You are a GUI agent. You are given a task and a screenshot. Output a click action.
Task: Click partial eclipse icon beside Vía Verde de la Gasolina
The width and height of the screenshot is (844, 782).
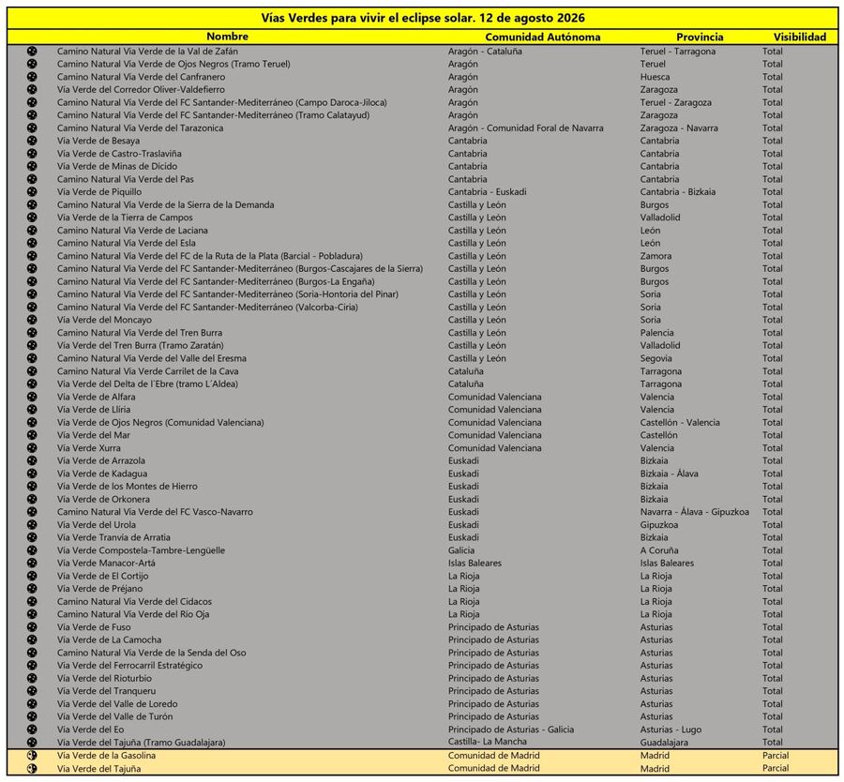point(32,755)
